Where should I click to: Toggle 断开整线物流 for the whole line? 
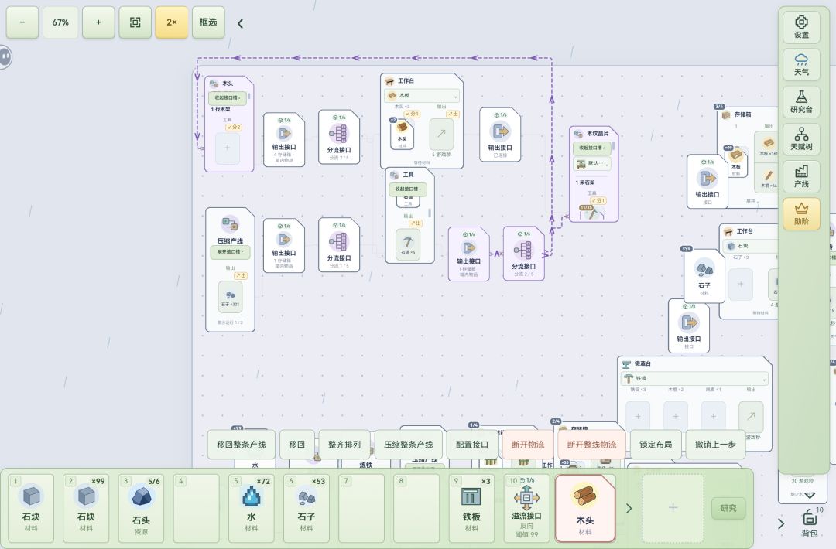pos(591,445)
